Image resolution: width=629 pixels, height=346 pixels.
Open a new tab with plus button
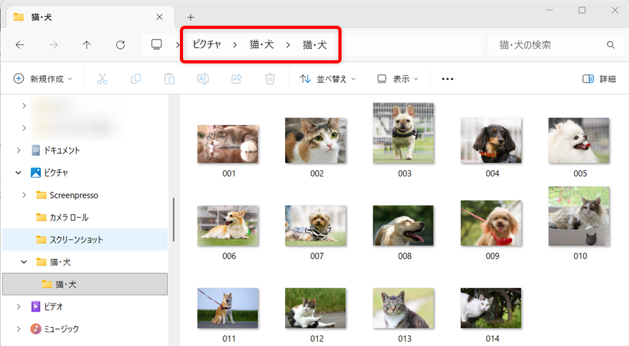[191, 17]
